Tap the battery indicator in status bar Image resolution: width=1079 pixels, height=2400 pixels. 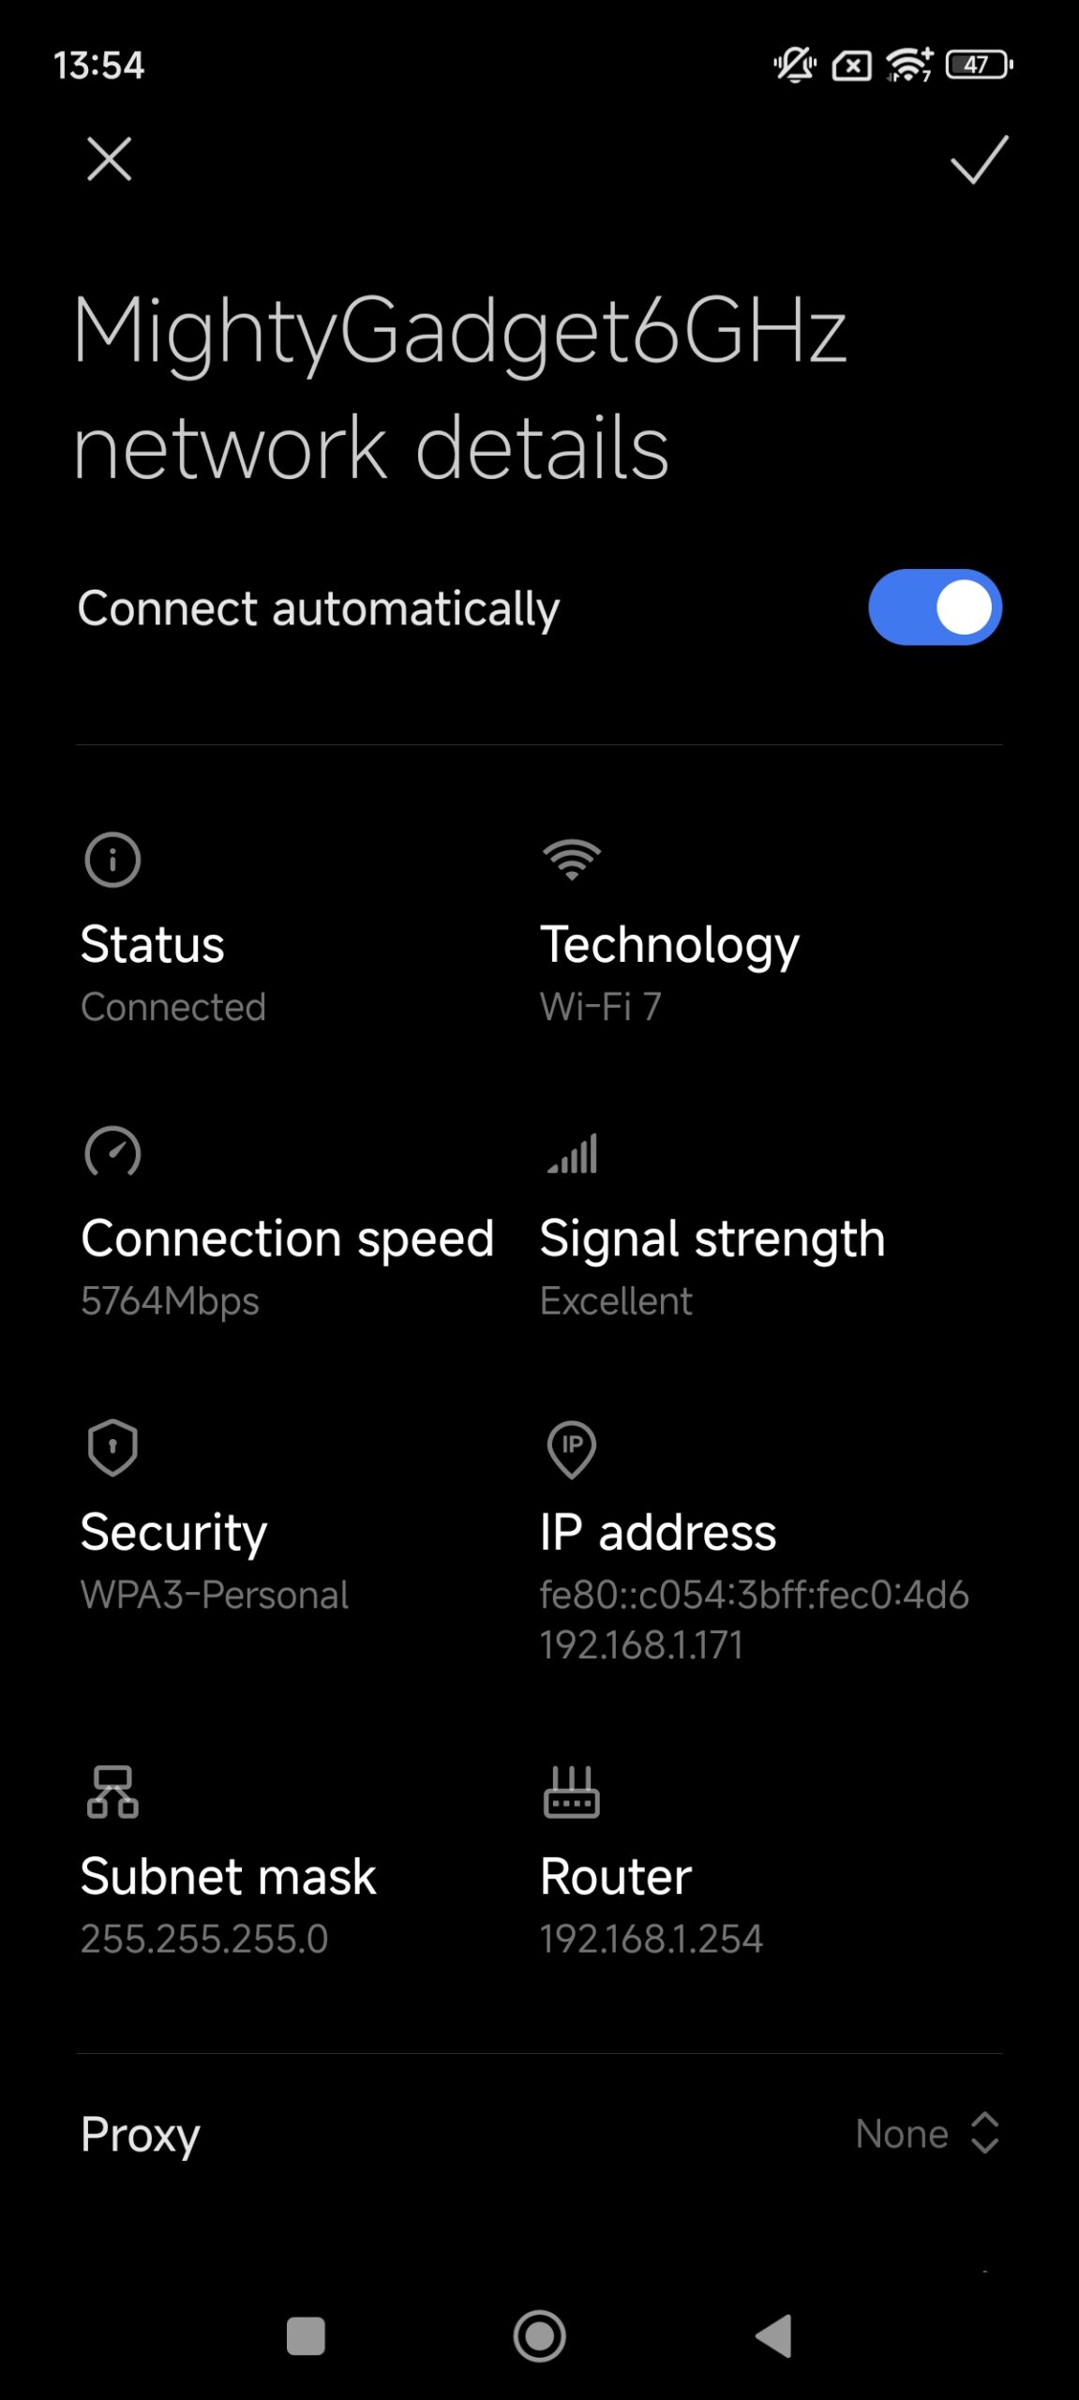coord(979,65)
